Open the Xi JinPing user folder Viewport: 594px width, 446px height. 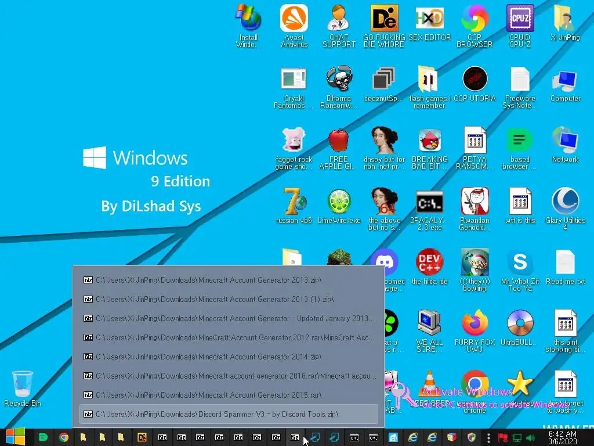tap(565, 23)
